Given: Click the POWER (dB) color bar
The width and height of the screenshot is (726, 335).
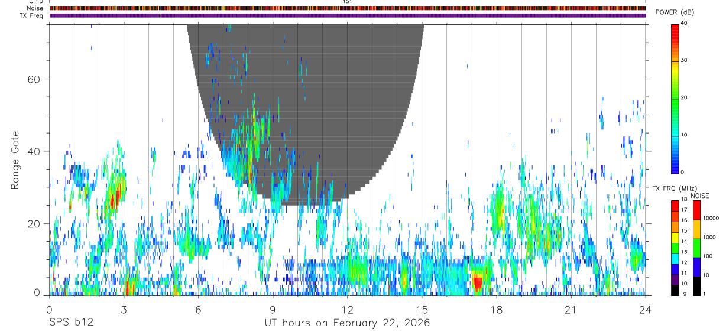Looking at the screenshot, I should (675, 98).
